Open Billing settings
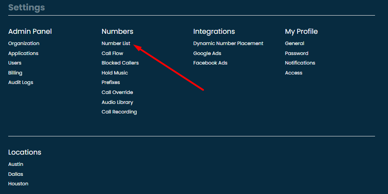Viewport: 388px width, 194px height. click(x=15, y=73)
